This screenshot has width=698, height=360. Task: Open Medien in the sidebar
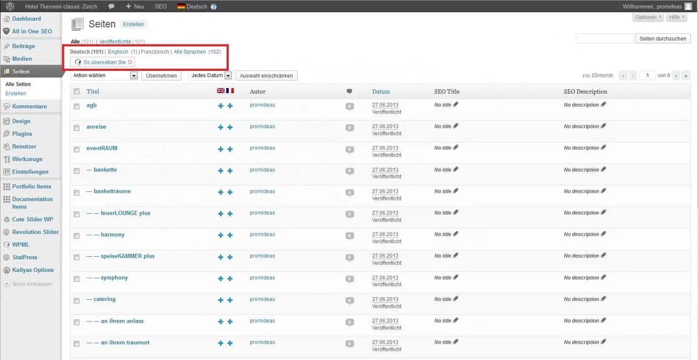[22, 59]
